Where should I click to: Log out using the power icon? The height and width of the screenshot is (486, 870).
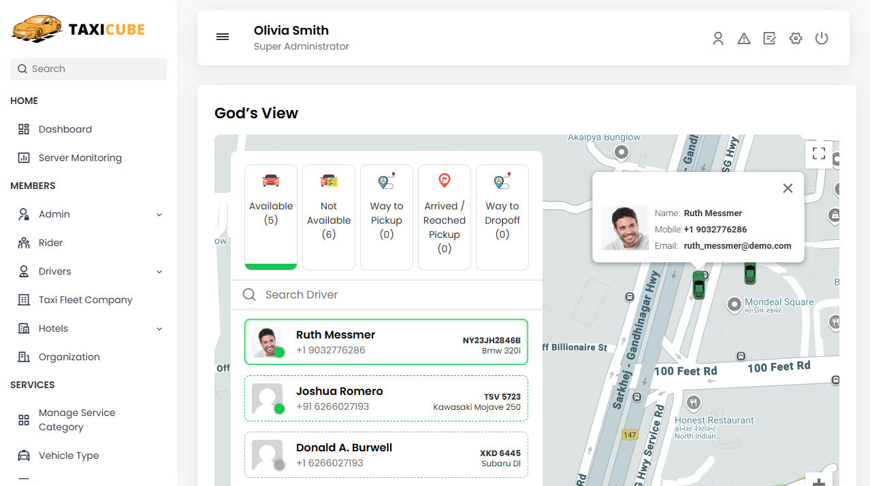coord(821,38)
